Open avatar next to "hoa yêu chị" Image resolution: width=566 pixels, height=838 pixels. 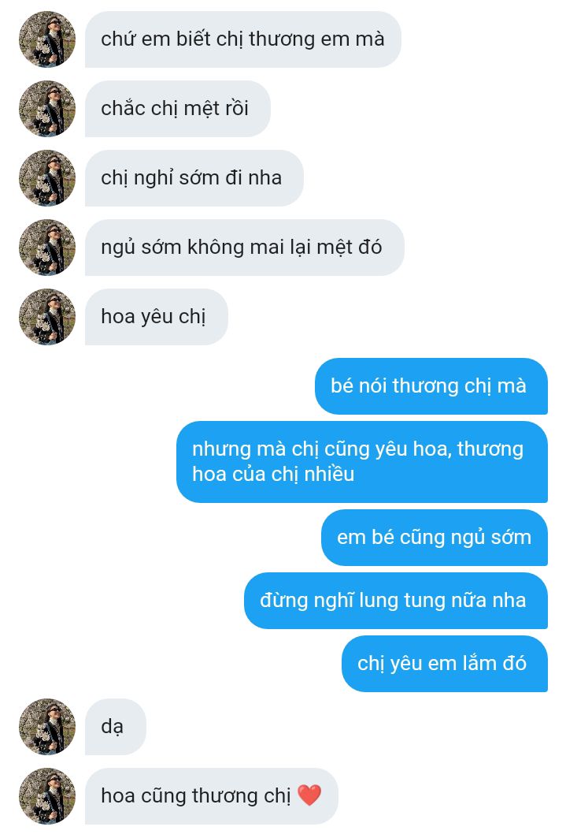(47, 317)
